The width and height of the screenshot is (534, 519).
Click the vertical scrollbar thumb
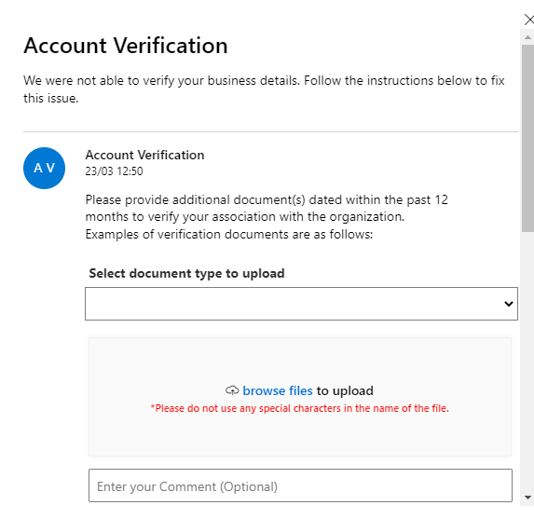[527, 138]
